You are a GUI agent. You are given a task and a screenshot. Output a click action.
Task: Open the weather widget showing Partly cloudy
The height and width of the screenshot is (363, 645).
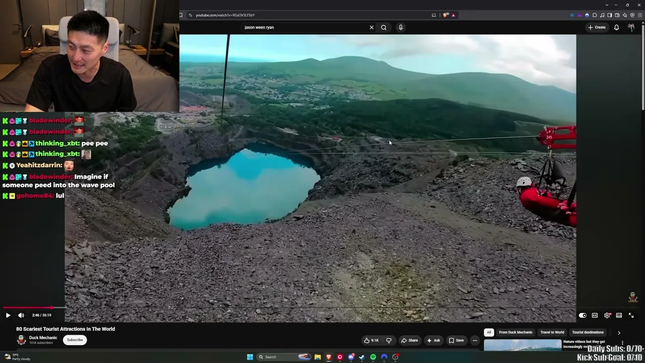coord(18,357)
